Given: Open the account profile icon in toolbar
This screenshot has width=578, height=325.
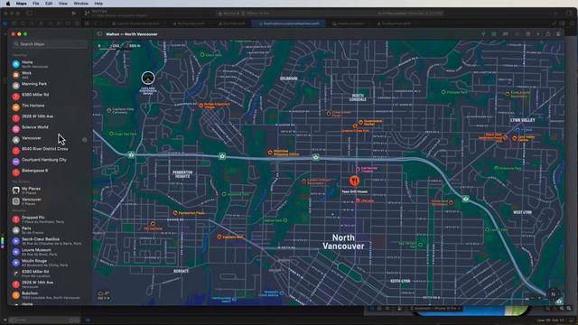Looking at the screenshot, I should [x=558, y=34].
